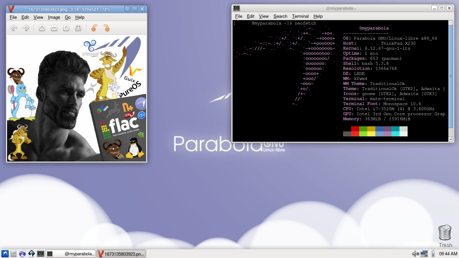Open the Image menu in the viewer
Screen dimensions: 459x258
[x=54, y=17]
